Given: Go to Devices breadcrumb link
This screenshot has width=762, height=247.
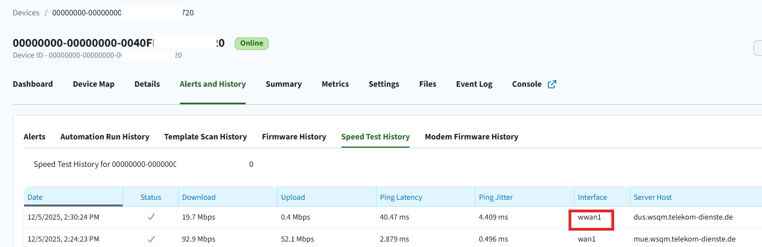Looking at the screenshot, I should [x=26, y=13].
